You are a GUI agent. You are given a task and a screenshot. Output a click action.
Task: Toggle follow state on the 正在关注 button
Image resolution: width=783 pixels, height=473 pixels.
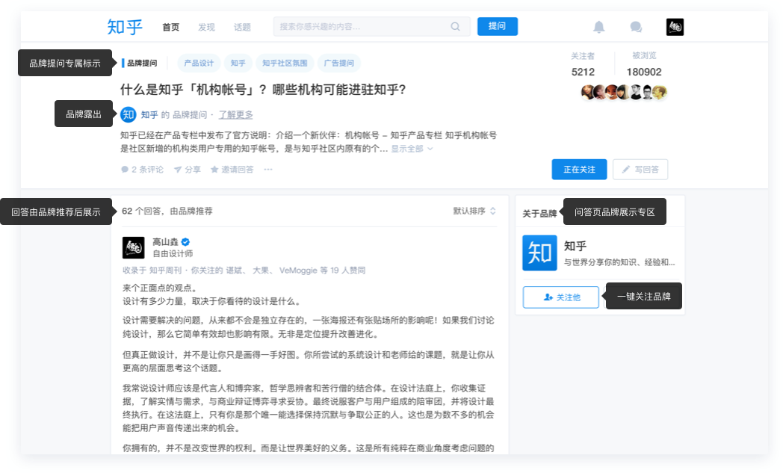pyautogui.click(x=579, y=169)
